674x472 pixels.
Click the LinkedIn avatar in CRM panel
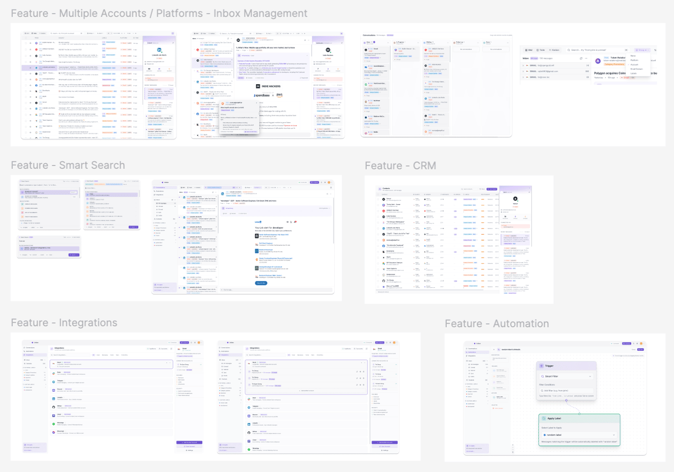point(515,199)
